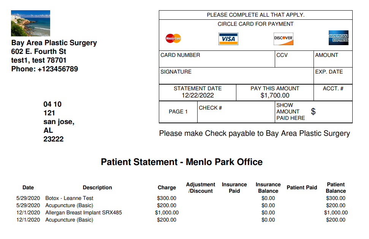
Task: Click the dollar sign in amount paid box
Action: 313,111
